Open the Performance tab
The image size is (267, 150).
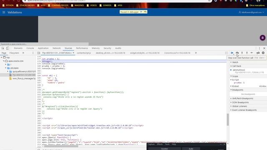coord(82,48)
